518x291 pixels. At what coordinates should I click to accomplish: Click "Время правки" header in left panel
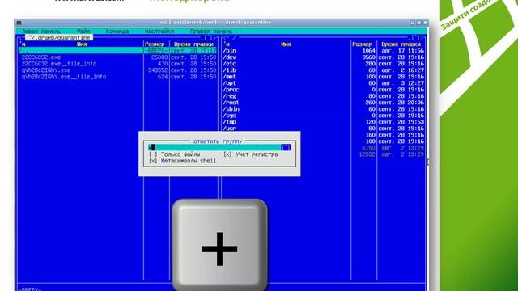(x=193, y=44)
